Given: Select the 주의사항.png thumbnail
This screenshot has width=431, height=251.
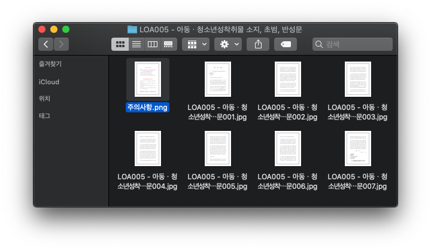Looking at the screenshot, I should point(148,79).
